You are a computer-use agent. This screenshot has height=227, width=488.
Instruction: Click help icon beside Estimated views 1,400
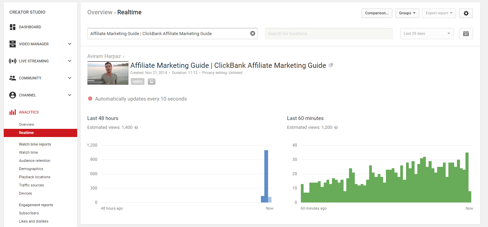(136, 127)
